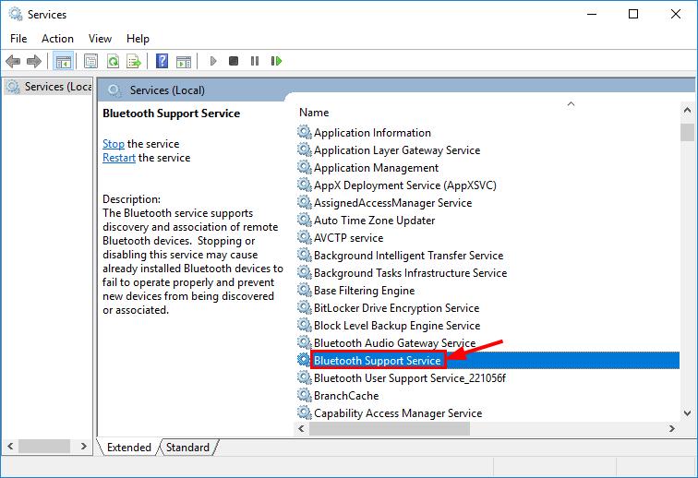Click the Stop Service square icon
The image size is (698, 478).
[234, 61]
